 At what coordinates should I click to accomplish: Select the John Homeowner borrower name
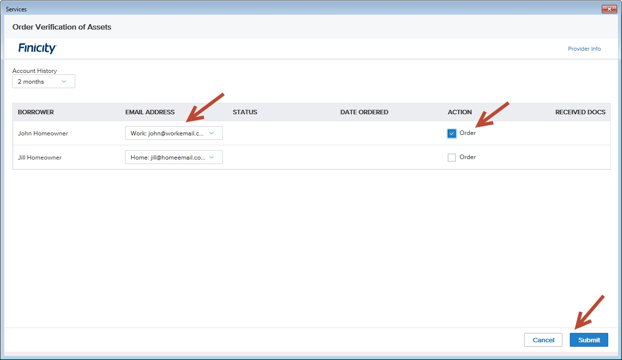click(43, 133)
